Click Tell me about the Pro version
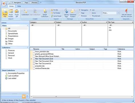Viewport: 135px width, 103px height. pos(126,13)
